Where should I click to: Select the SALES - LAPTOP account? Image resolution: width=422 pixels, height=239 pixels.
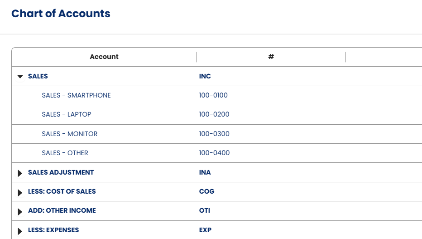(67, 114)
